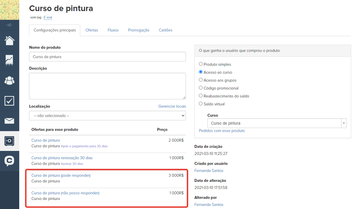Select the Acesso aos grupos radio option
Image resolution: width=352 pixels, height=209 pixels.
pos(201,80)
